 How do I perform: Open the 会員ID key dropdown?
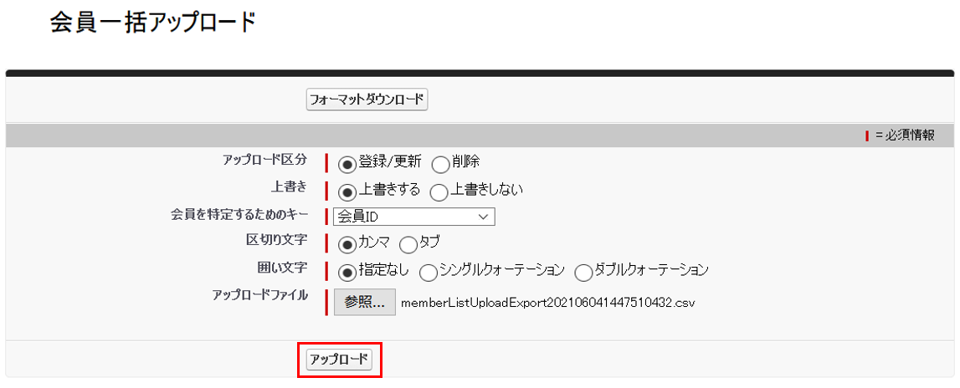click(x=413, y=217)
